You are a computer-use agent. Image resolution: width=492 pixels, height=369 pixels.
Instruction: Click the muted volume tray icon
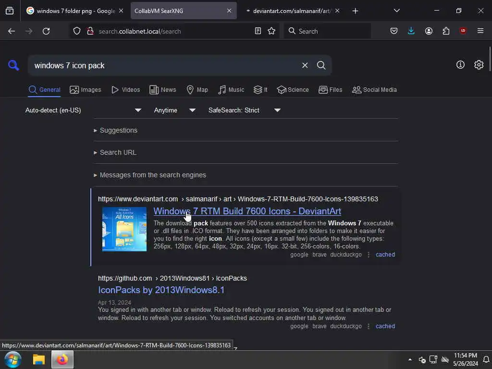click(x=422, y=359)
